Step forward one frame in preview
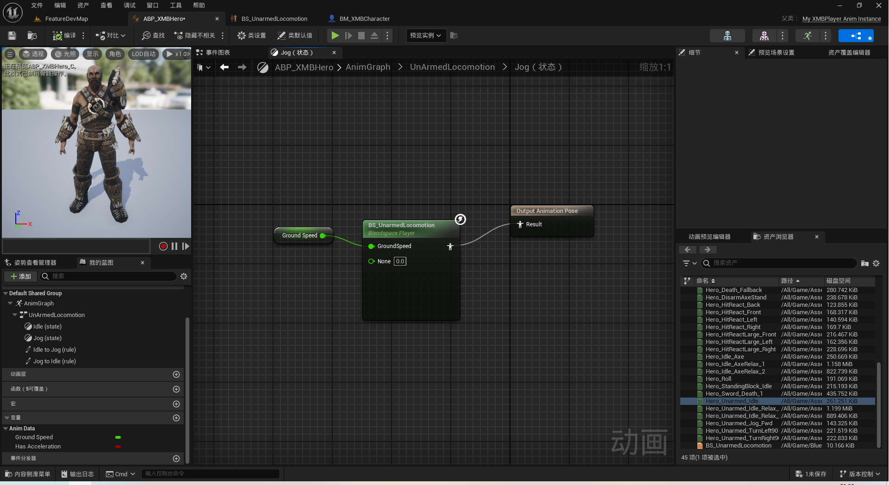 186,246
